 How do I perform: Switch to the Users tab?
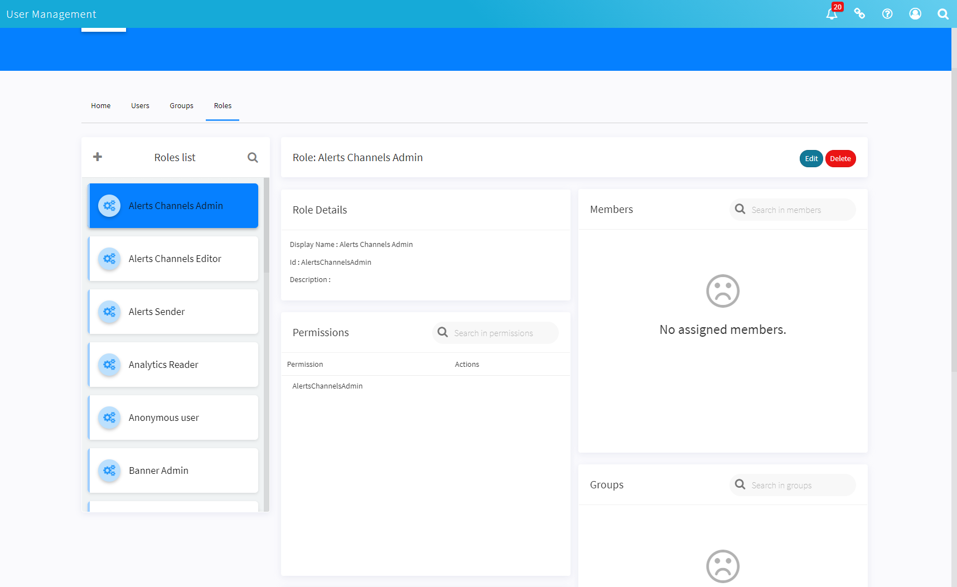click(140, 106)
